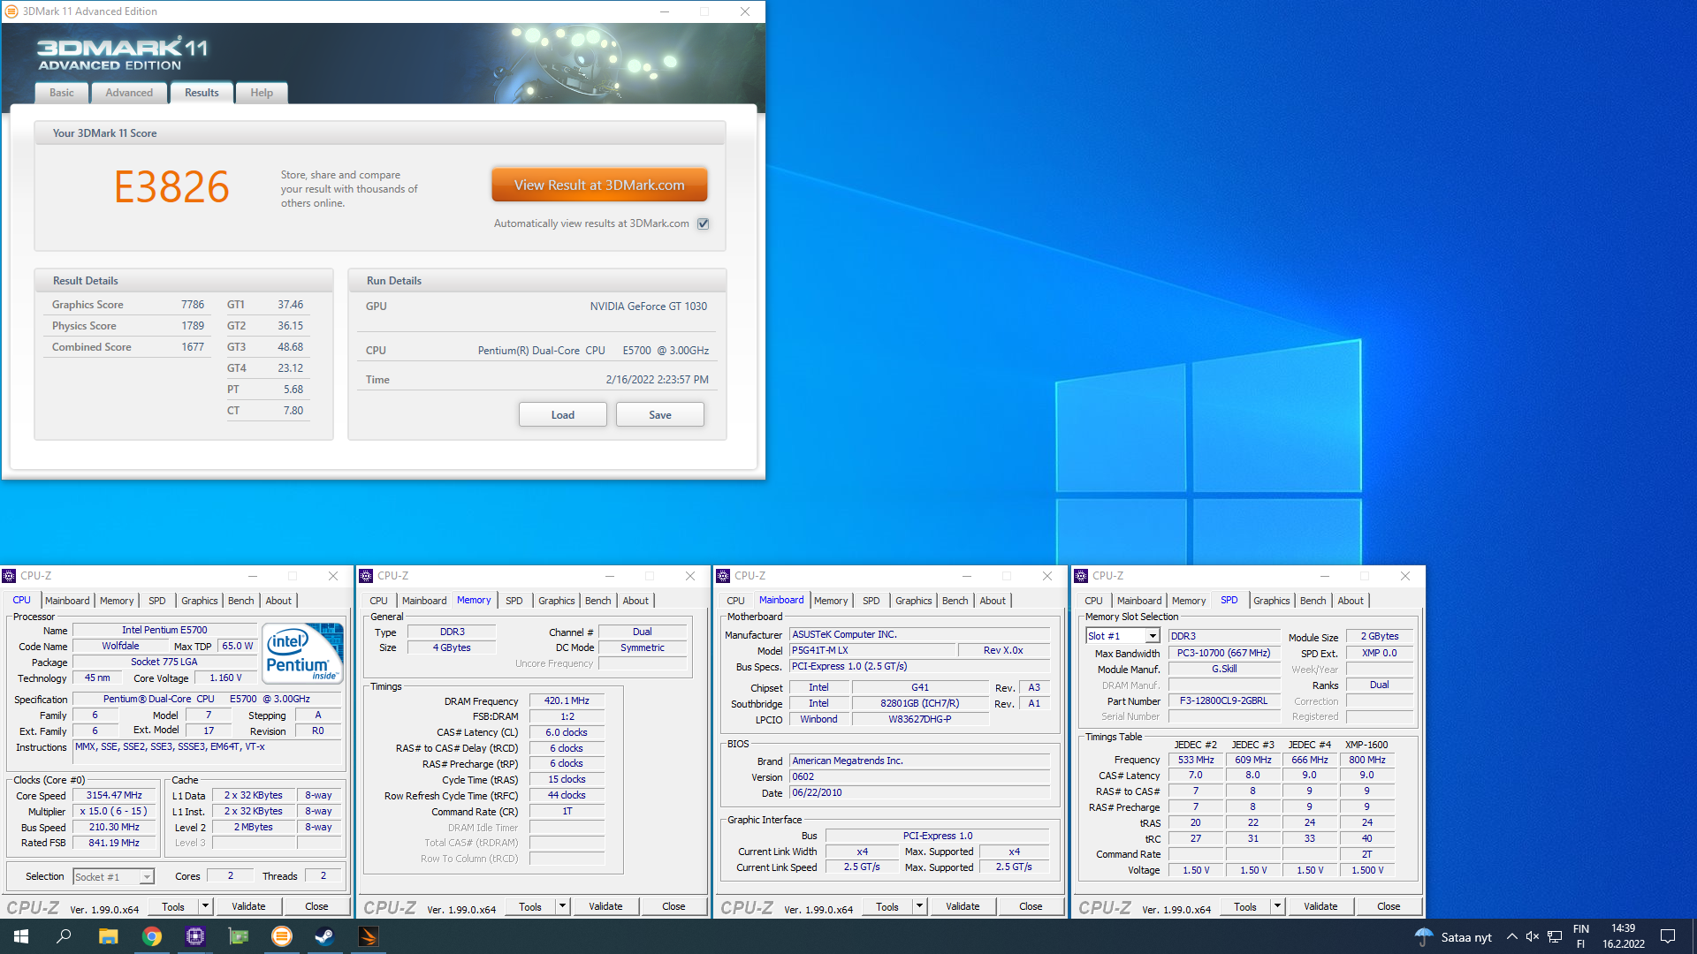1697x954 pixels.
Task: Click the Core Speed value 3154.47 MHz
Action: [x=114, y=795]
